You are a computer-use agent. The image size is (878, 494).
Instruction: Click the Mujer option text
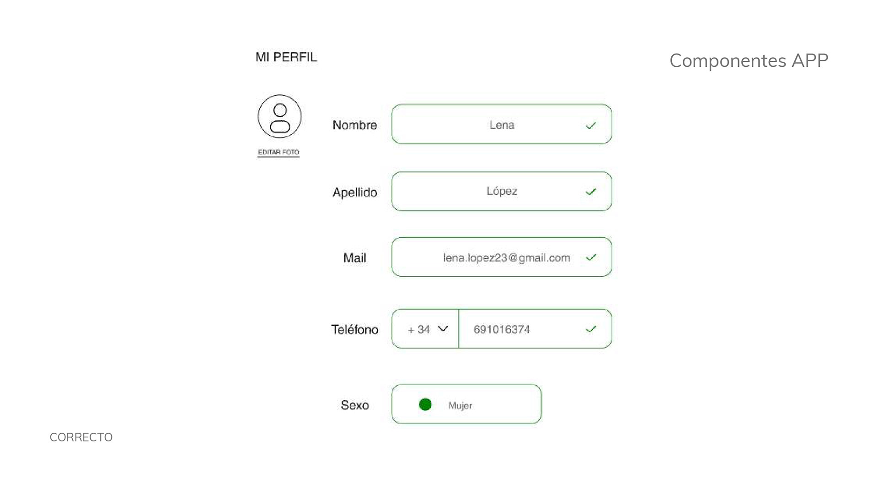click(x=460, y=406)
